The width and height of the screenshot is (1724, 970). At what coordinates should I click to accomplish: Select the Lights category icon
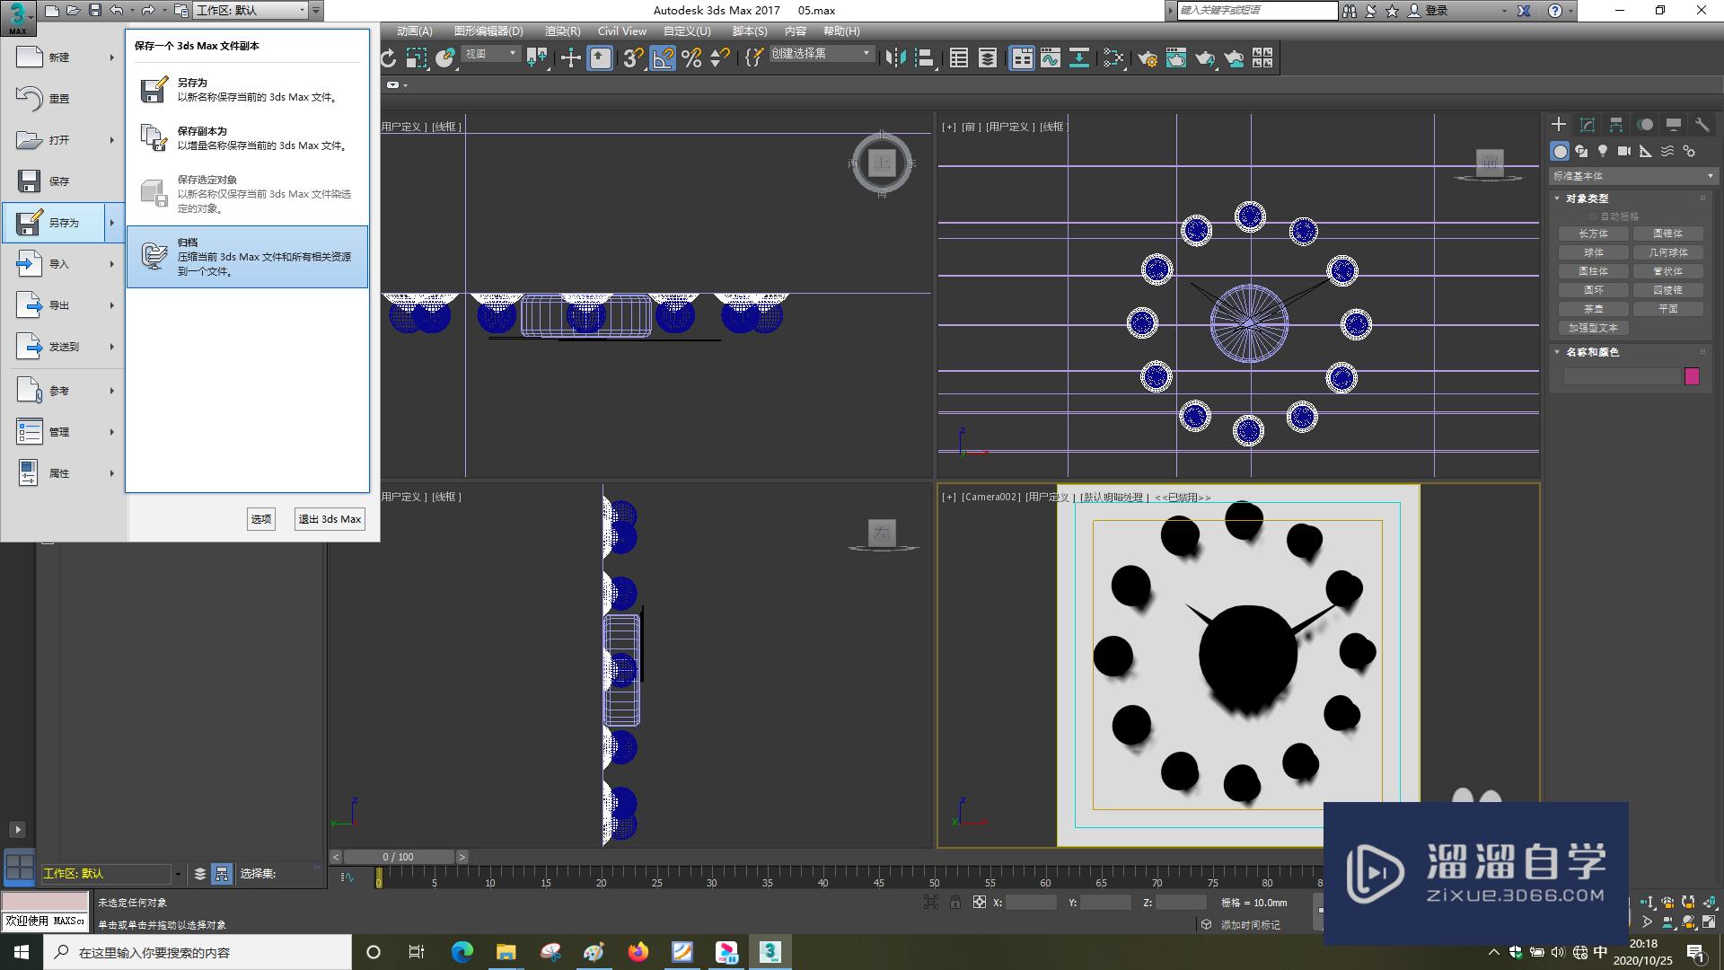[1603, 151]
